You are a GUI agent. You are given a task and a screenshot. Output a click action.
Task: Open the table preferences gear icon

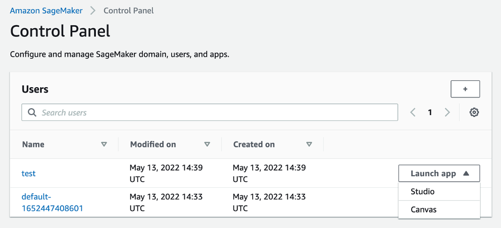coord(474,112)
